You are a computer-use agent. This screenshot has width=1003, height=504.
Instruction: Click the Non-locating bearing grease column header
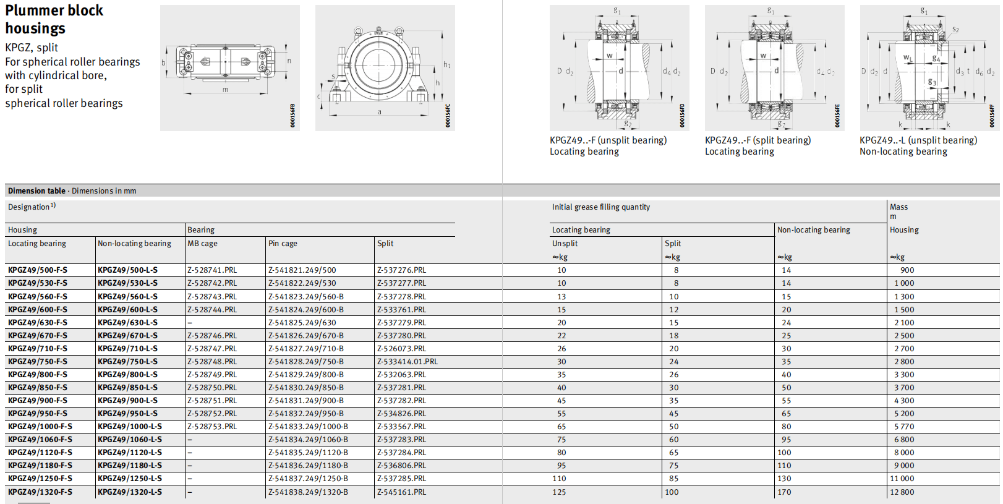[813, 230]
